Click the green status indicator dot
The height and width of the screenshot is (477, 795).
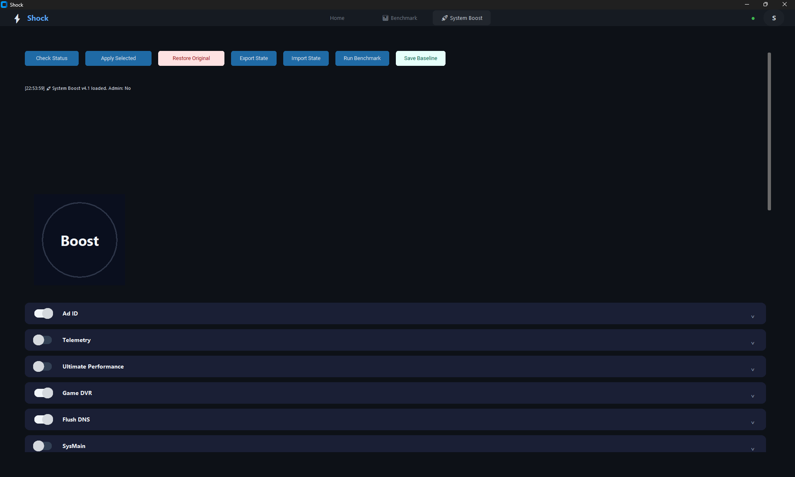(753, 18)
